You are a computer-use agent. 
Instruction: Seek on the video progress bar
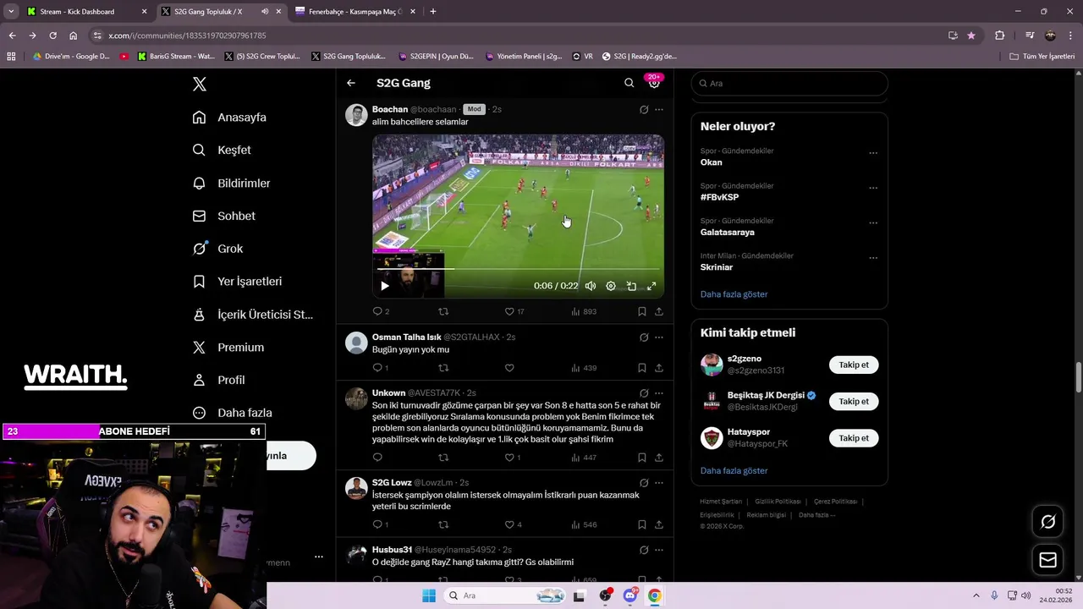[x=518, y=269]
